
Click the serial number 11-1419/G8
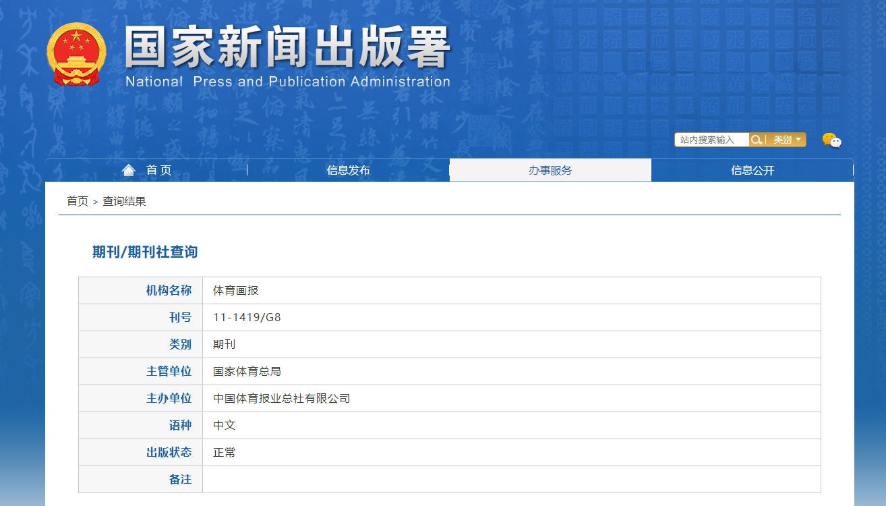[247, 317]
